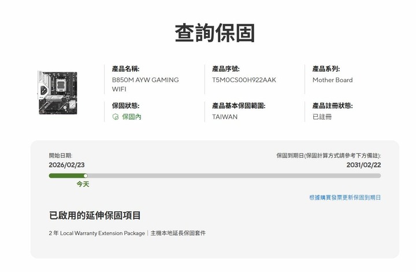Click the Mother Board series value
416x272 pixels.
(332, 80)
